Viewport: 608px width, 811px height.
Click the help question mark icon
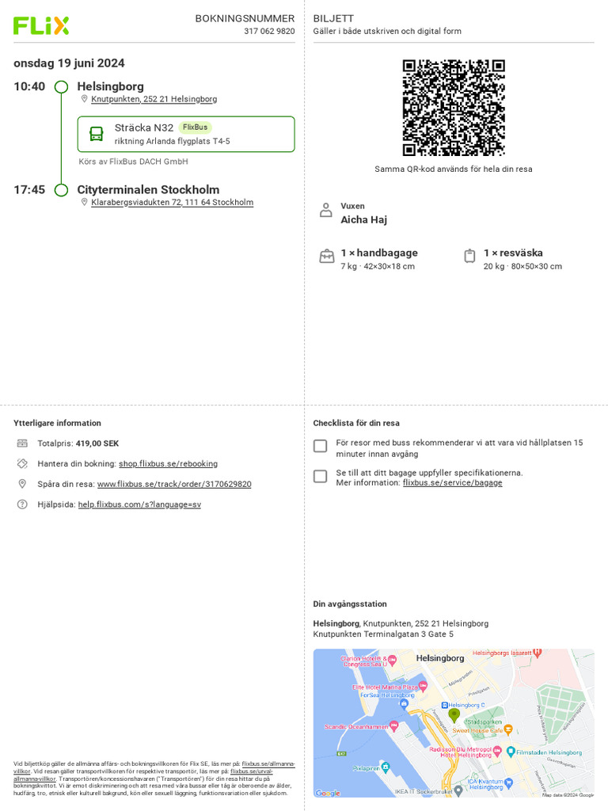22,504
